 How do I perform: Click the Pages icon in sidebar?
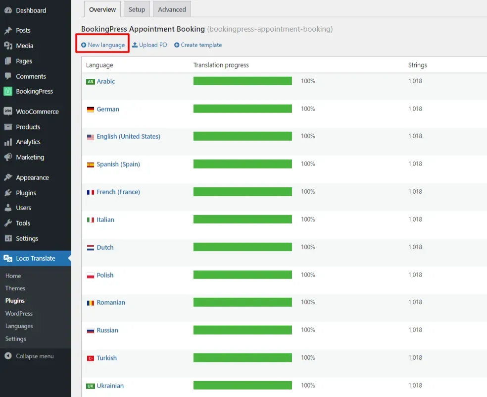click(x=8, y=61)
